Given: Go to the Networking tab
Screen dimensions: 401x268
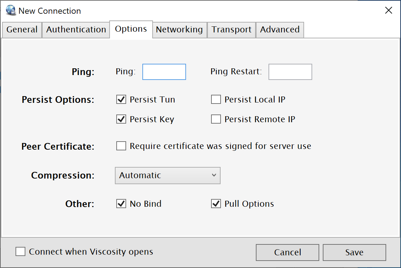Looking at the screenshot, I should click(x=179, y=30).
